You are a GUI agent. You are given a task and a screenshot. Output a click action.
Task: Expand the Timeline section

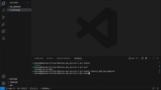coord(19,82)
